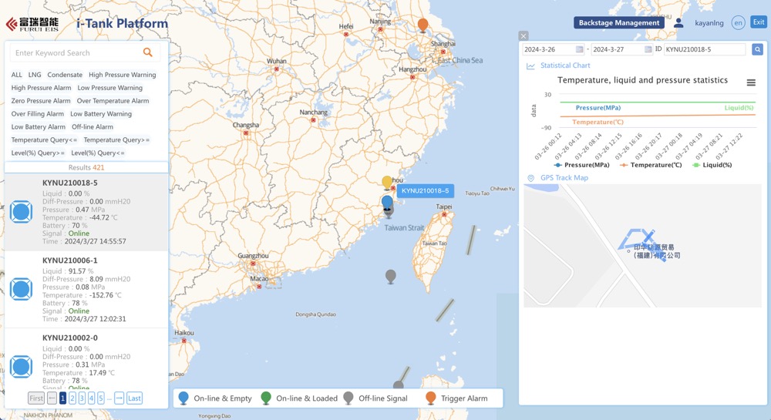Screen dimensions: 771x420
Task: Open KYNU210006-1 tank entry title
Action: (70, 260)
